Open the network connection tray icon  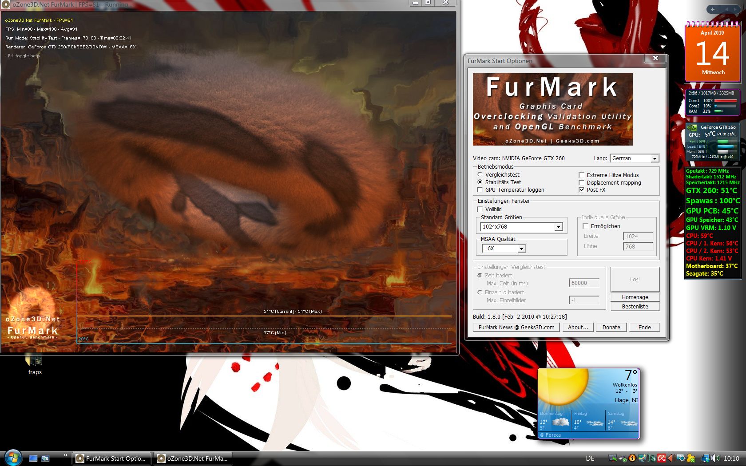pyautogui.click(x=705, y=458)
